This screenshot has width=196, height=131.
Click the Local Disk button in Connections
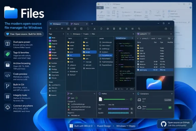tap(168, 100)
